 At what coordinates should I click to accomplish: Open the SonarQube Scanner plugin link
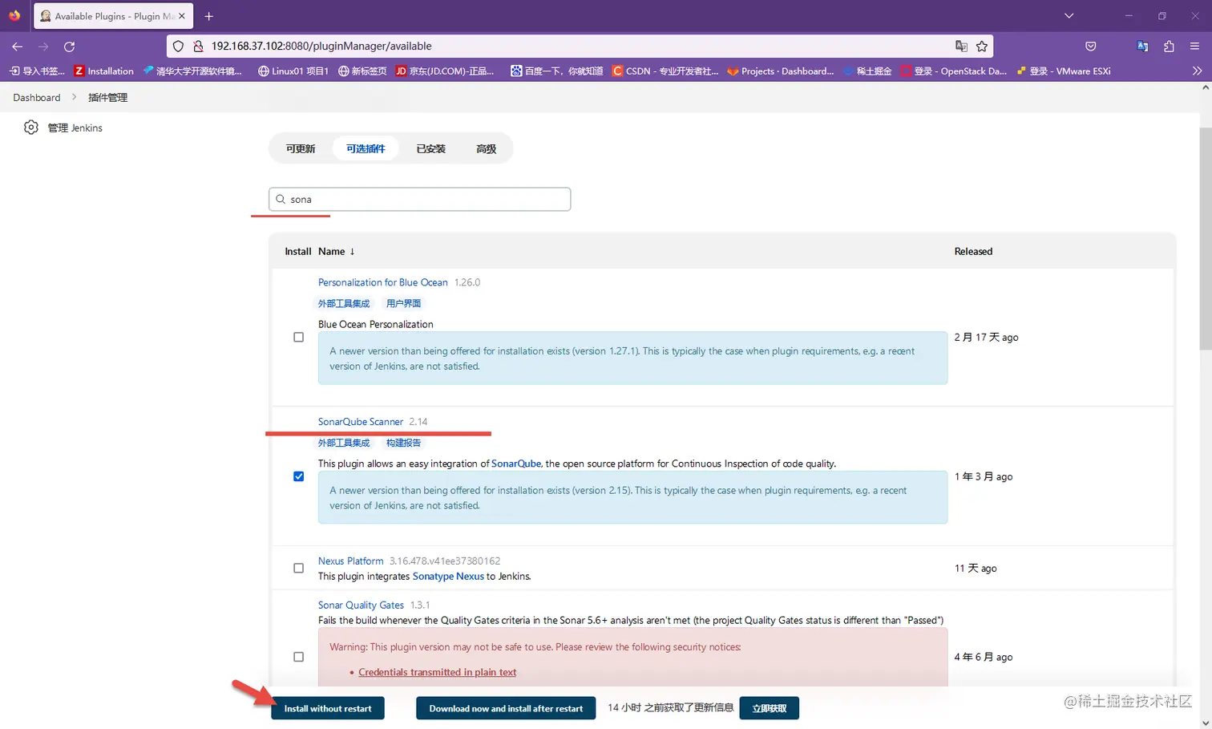[x=361, y=422]
